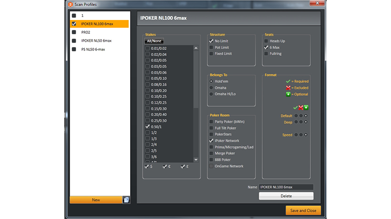Check the 1/2 stake
This screenshot has height=219, width=391.
[x=148, y=132]
